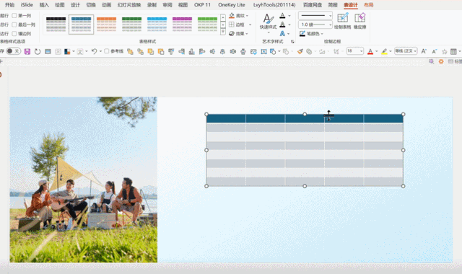Open the font size 18 dropdown

click(x=354, y=51)
